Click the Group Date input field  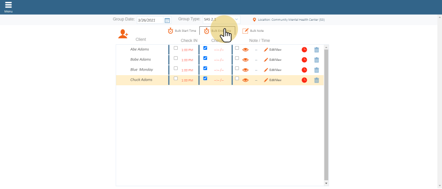[x=150, y=20]
